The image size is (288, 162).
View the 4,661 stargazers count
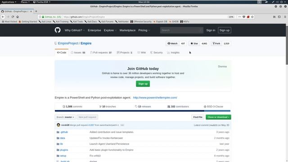tap(204, 44)
